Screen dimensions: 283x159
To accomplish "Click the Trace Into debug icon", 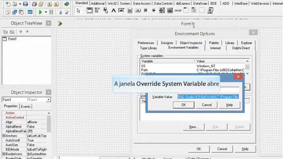I will pos(61,12).
